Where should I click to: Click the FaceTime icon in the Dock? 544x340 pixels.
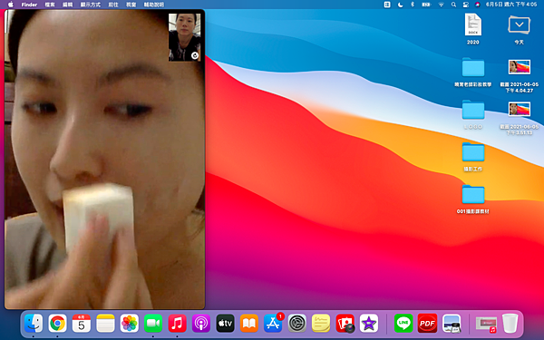point(153,324)
